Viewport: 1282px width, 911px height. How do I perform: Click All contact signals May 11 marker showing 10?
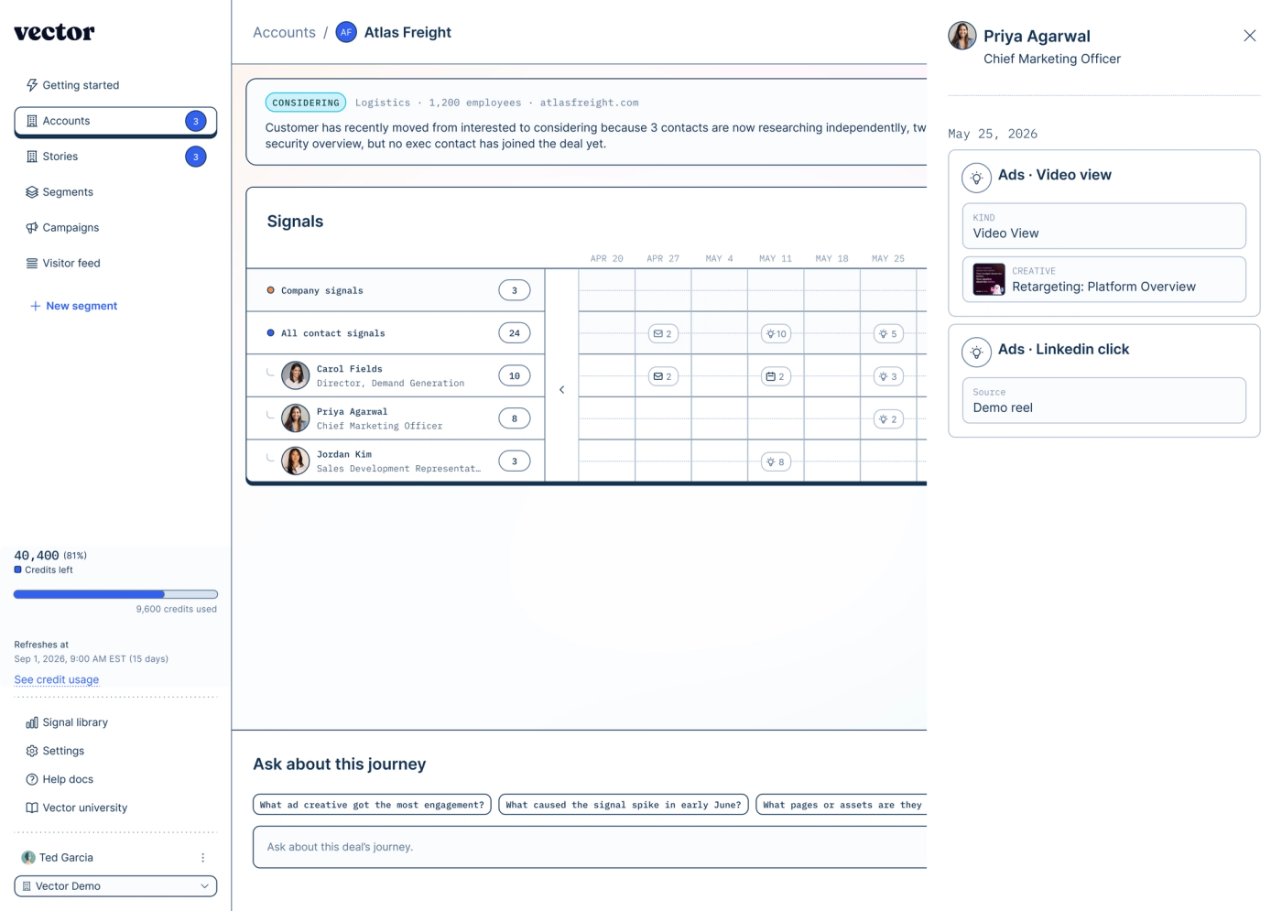(776, 334)
